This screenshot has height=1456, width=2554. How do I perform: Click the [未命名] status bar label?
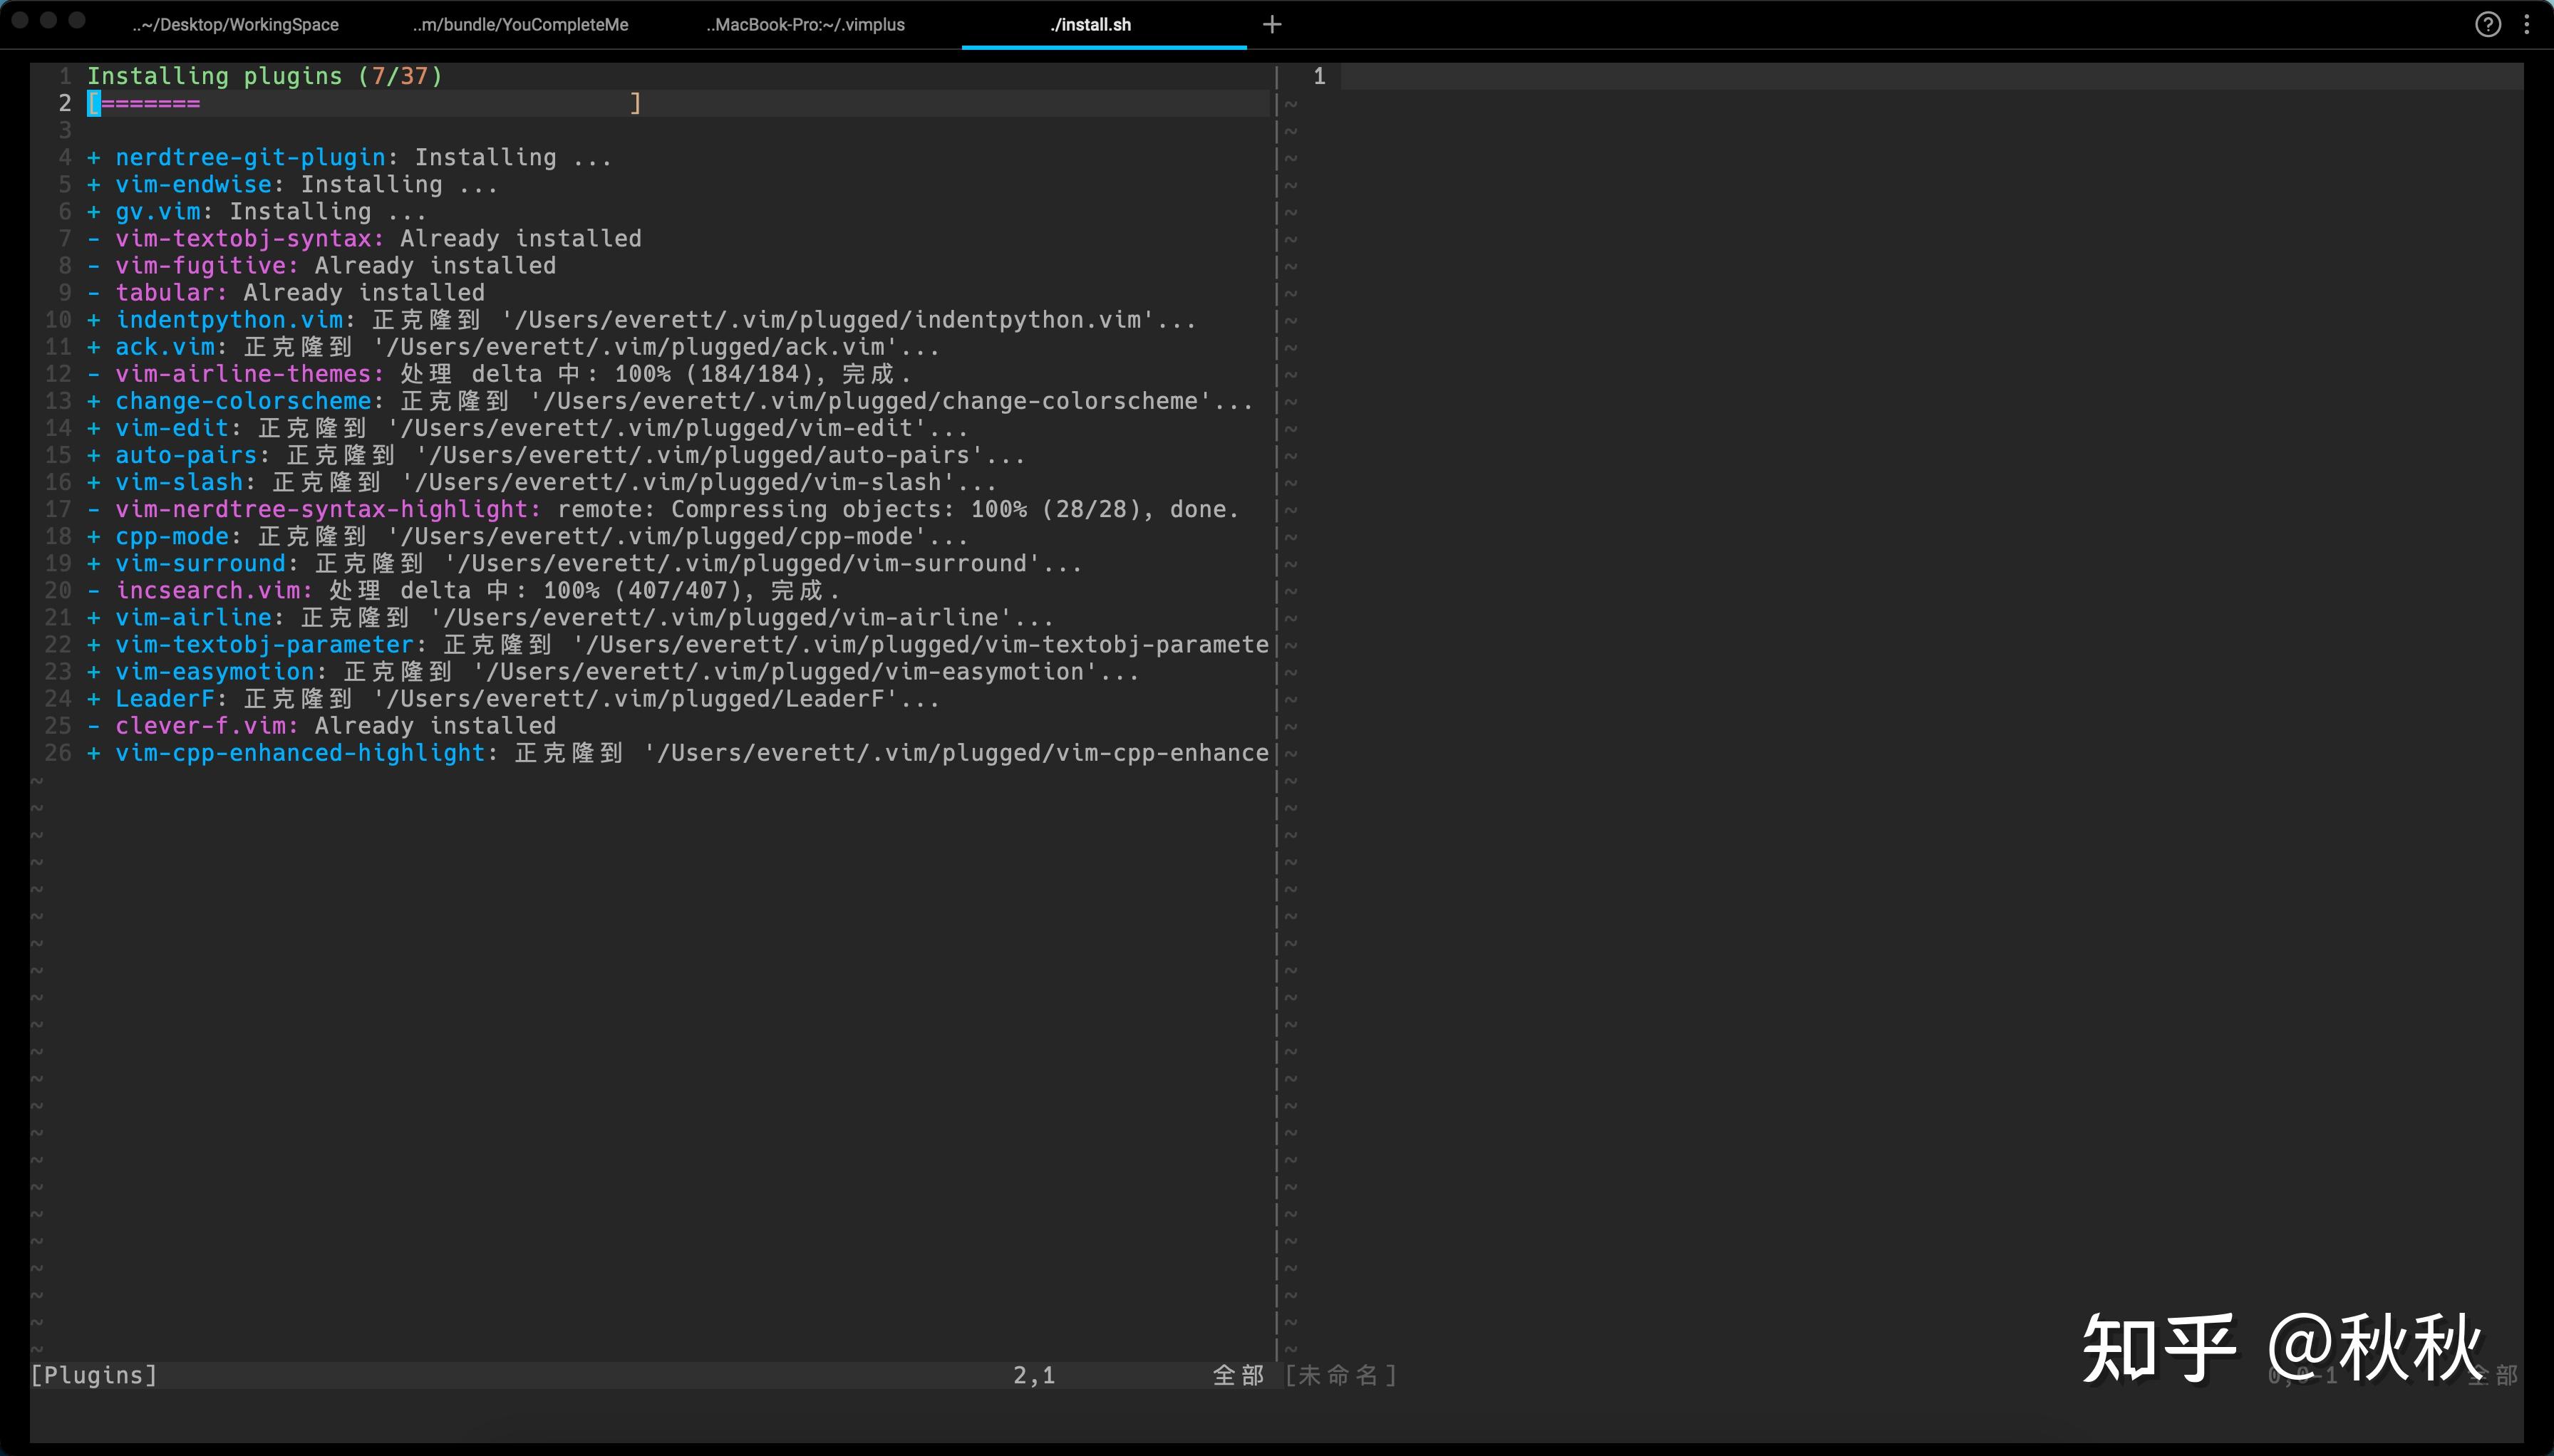1340,1375
